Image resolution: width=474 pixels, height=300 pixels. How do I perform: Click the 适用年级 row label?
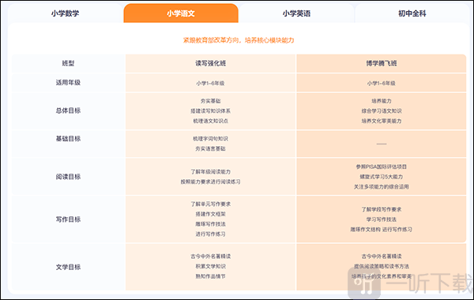pos(68,82)
